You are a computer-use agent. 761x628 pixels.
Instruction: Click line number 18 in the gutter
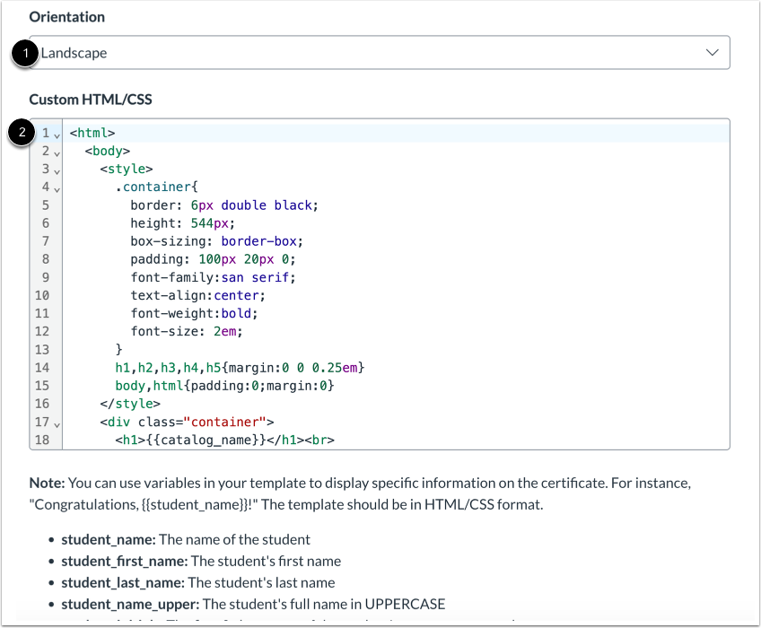[x=42, y=440]
